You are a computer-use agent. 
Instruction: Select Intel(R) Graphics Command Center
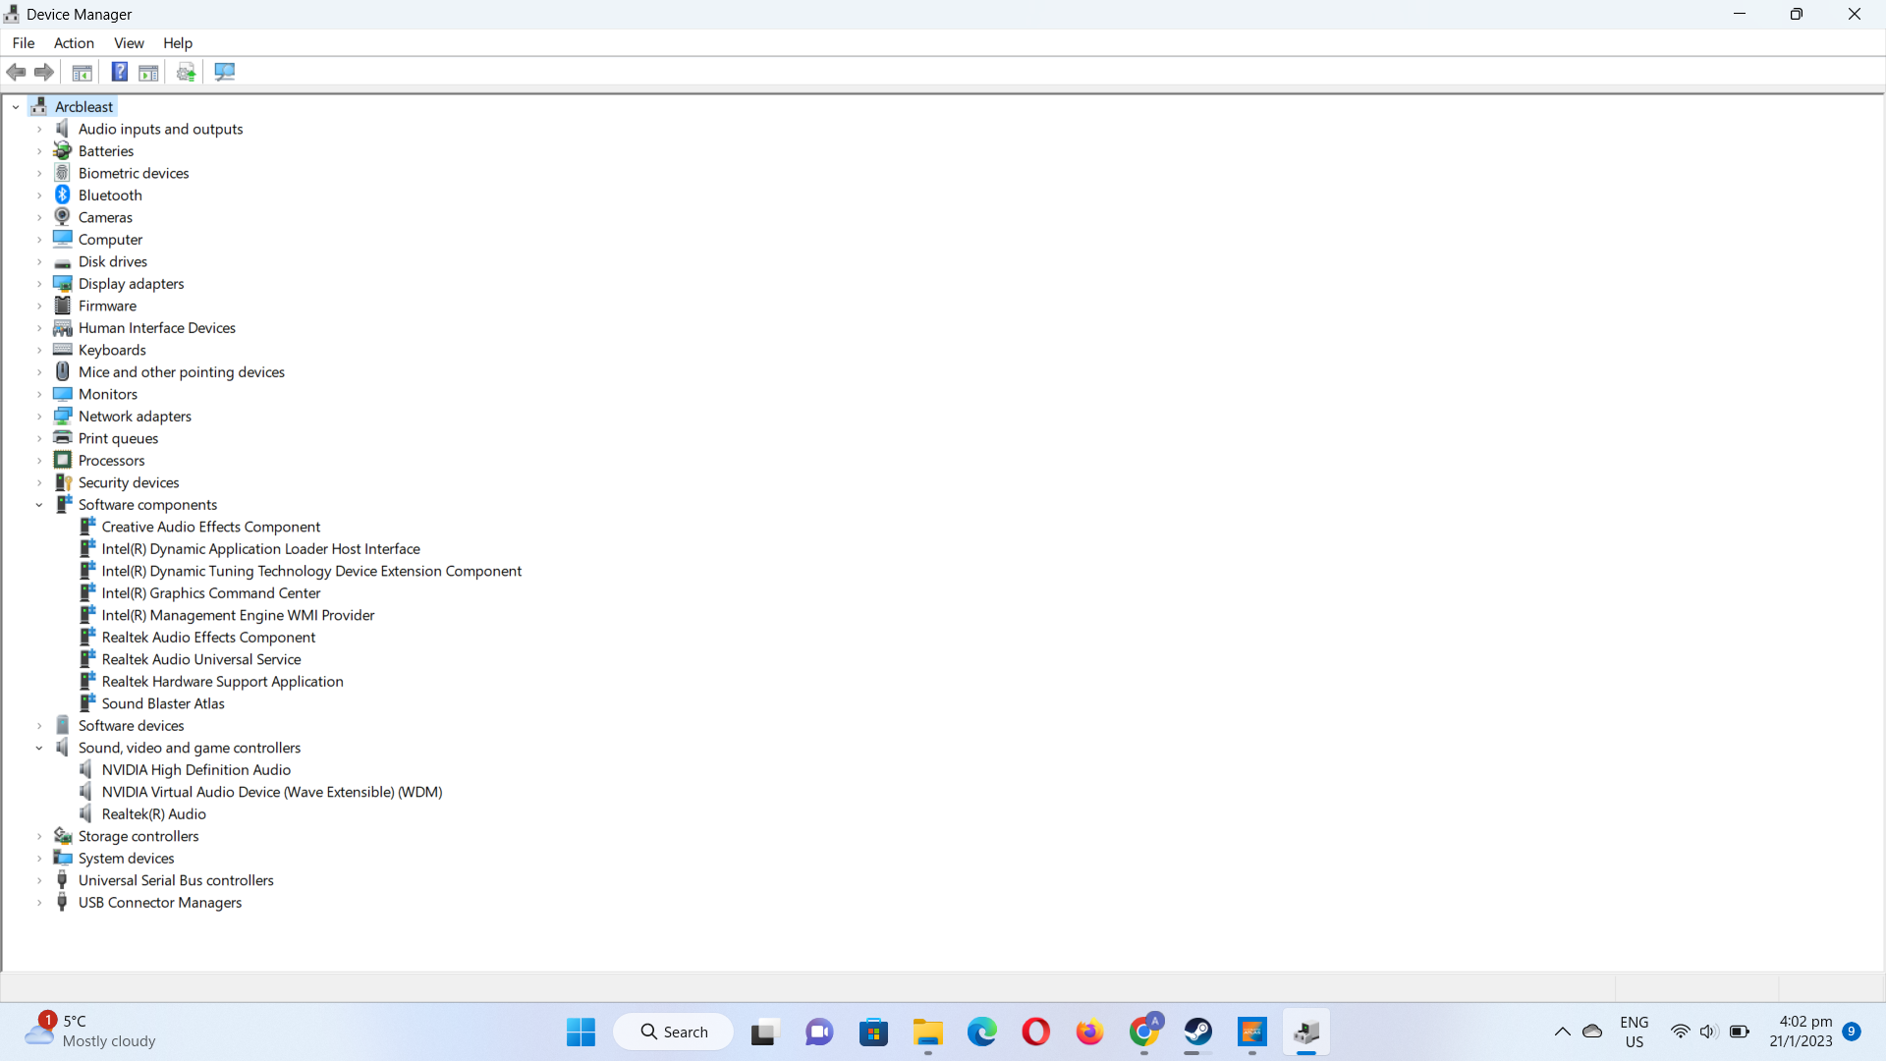[211, 592]
